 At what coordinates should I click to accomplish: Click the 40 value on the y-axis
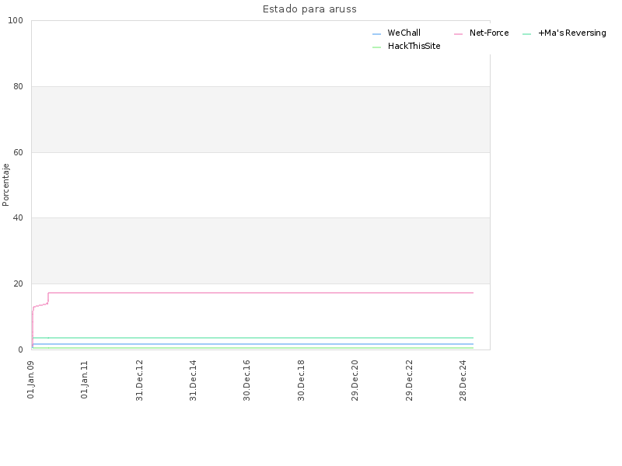point(18,217)
